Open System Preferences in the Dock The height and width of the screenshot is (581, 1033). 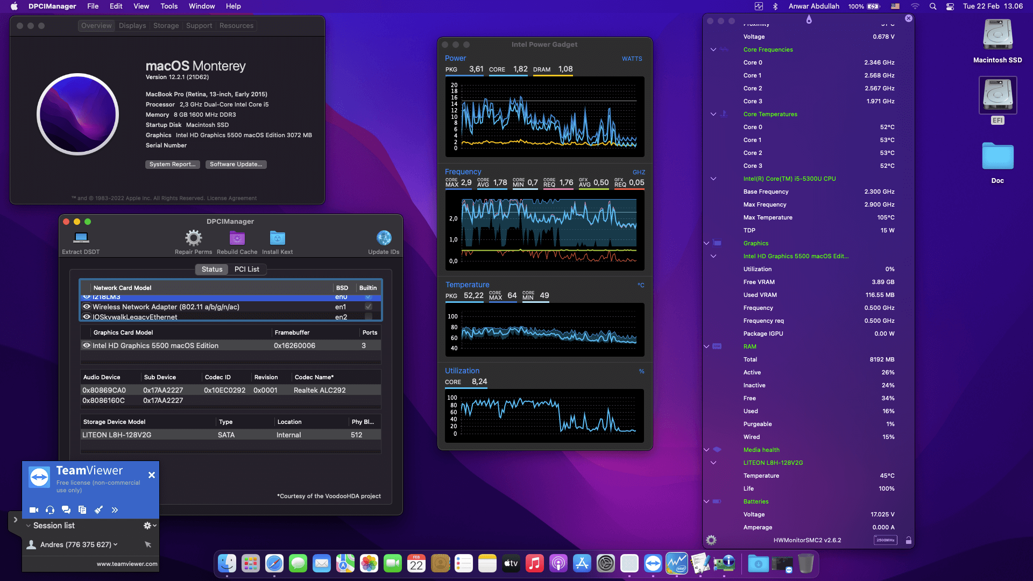point(606,564)
